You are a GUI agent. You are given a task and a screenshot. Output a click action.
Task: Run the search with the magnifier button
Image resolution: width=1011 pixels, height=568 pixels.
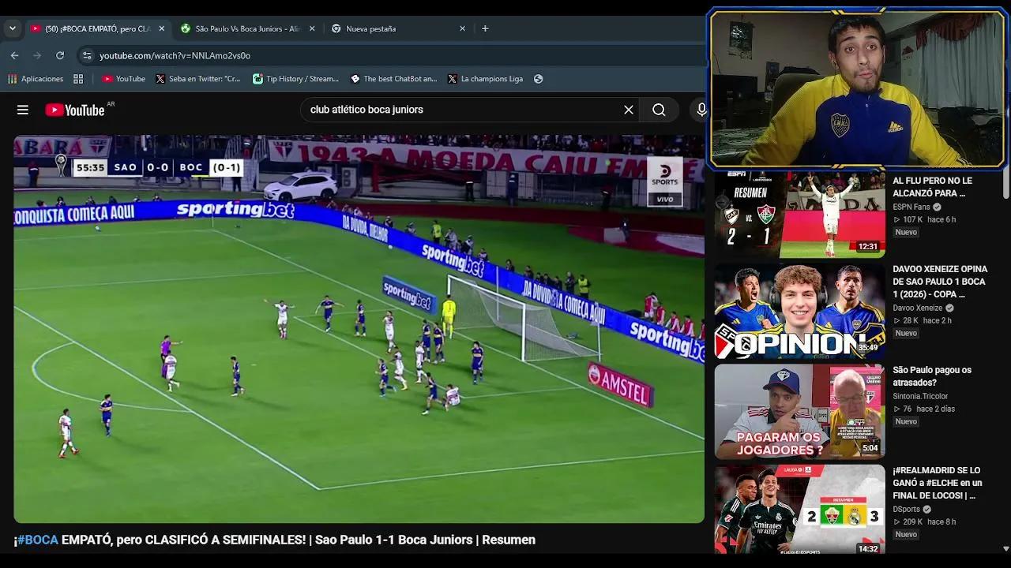659,110
